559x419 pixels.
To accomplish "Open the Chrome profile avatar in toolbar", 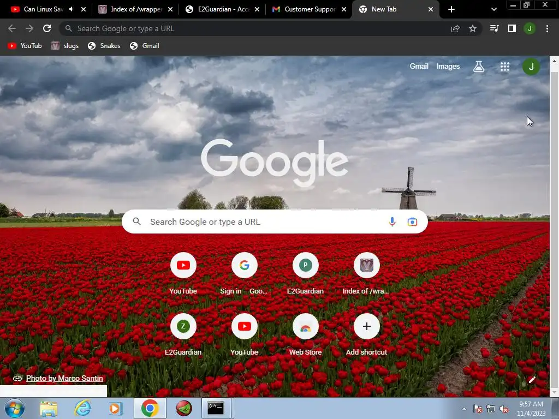I will (530, 28).
